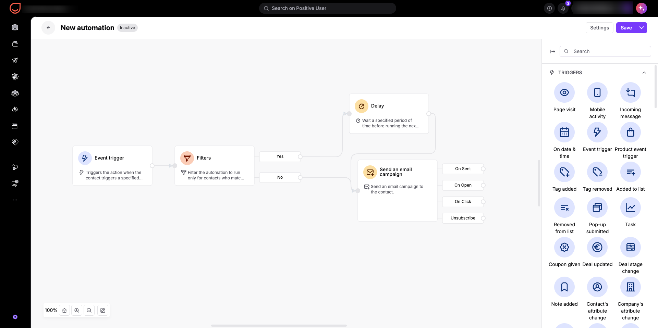The height and width of the screenshot is (328, 658).
Task: Click the Inactive status badge
Action: click(127, 28)
